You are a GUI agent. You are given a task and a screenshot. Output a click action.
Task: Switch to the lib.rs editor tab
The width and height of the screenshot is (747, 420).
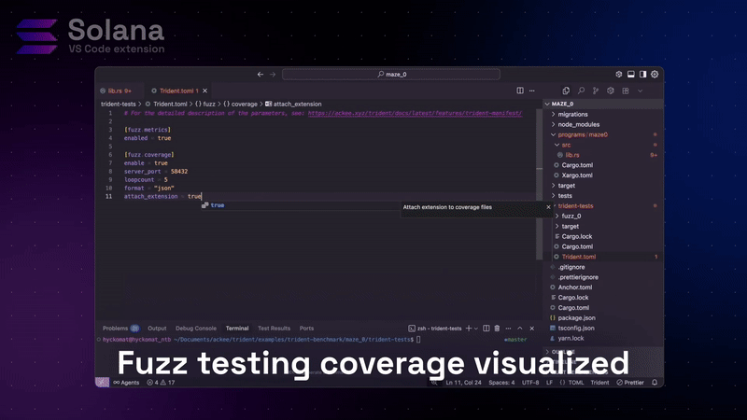tap(120, 91)
